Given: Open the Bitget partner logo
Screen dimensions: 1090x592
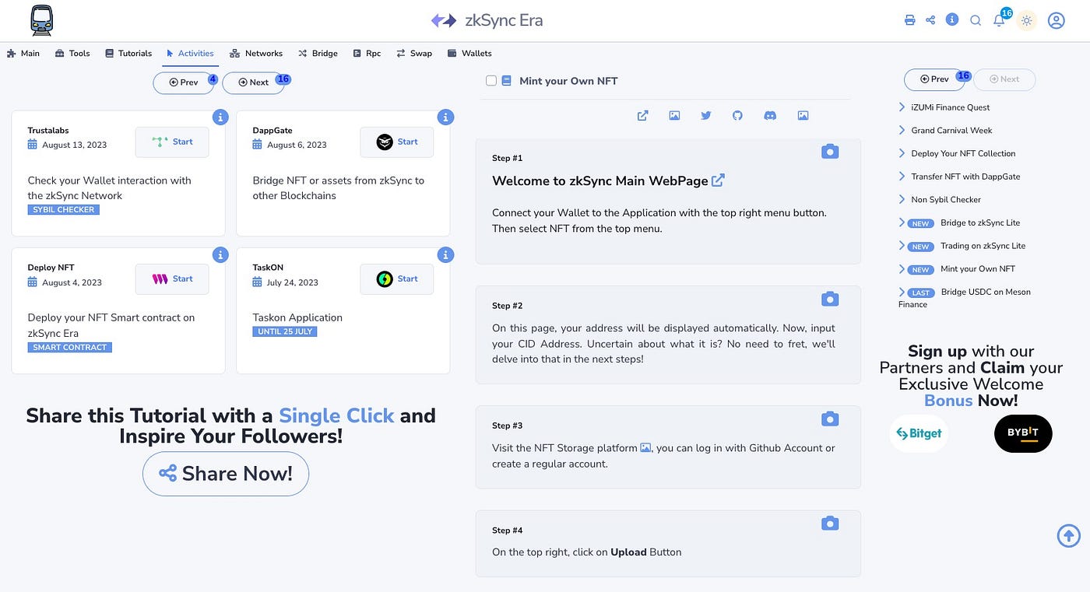Looking at the screenshot, I should coord(919,433).
